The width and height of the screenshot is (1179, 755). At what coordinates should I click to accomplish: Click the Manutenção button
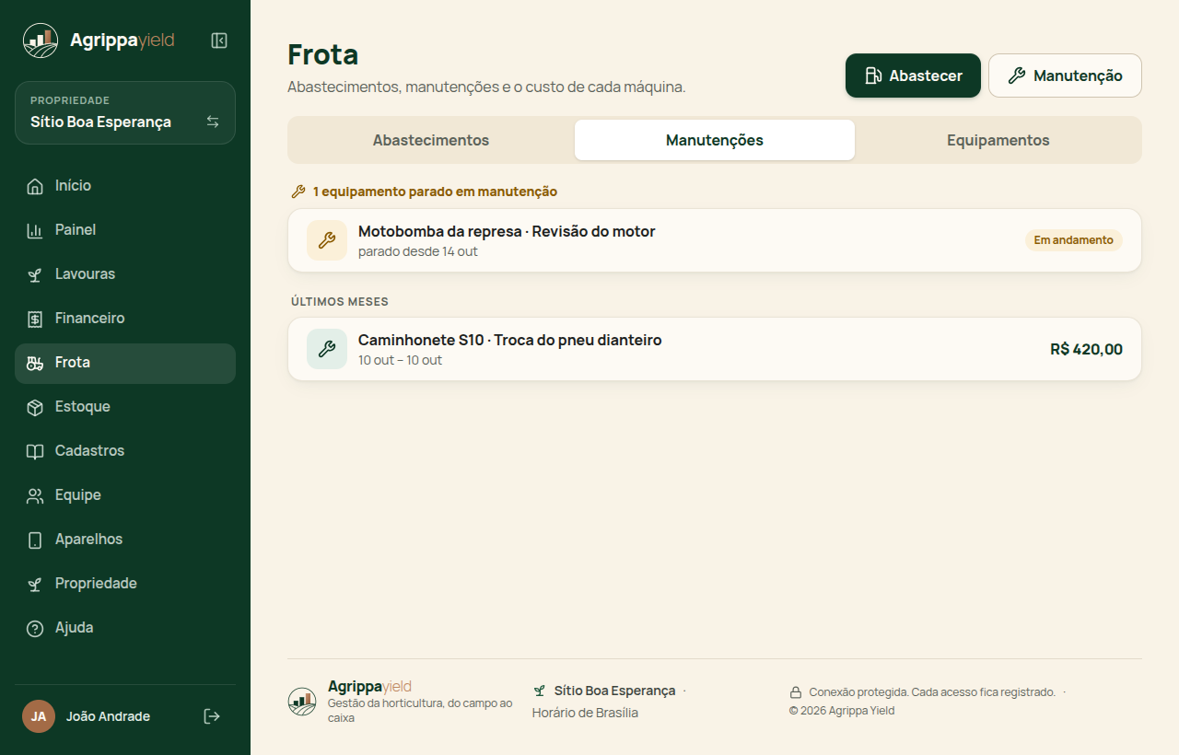[x=1065, y=75]
